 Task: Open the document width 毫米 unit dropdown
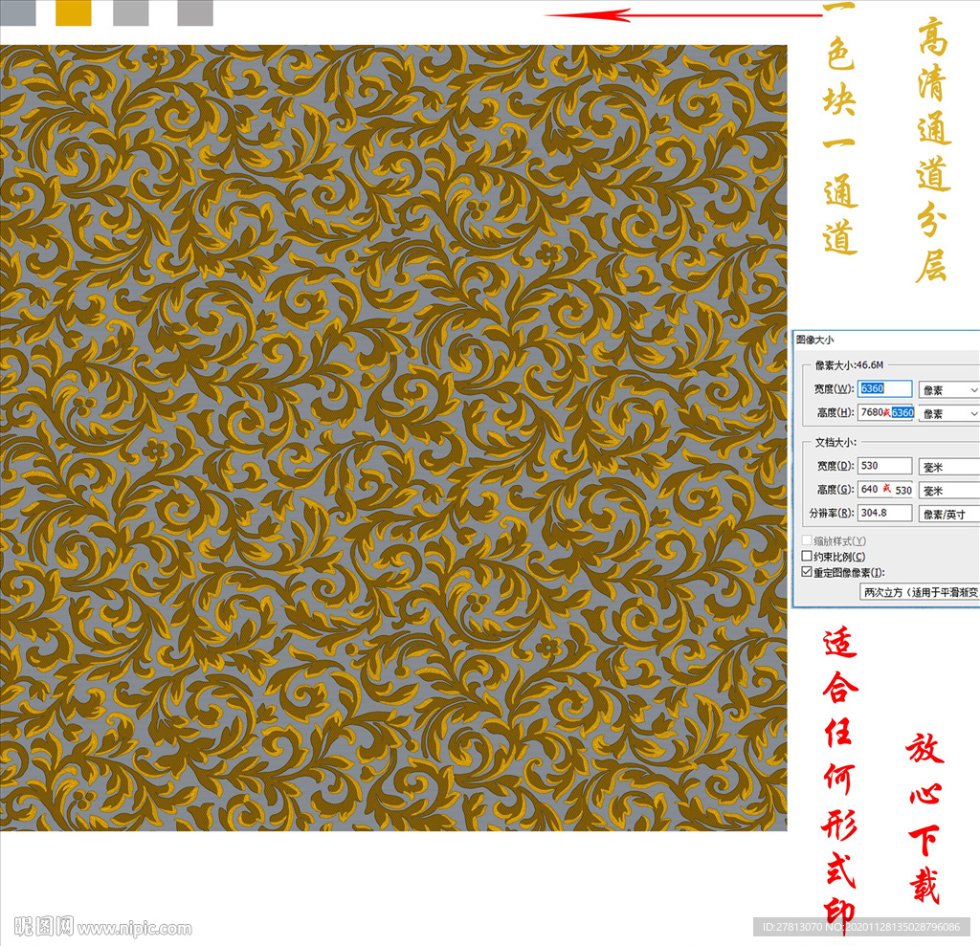pos(947,466)
